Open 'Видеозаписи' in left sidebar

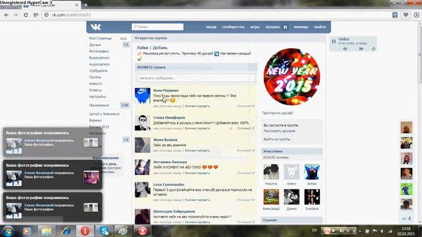coord(100,58)
